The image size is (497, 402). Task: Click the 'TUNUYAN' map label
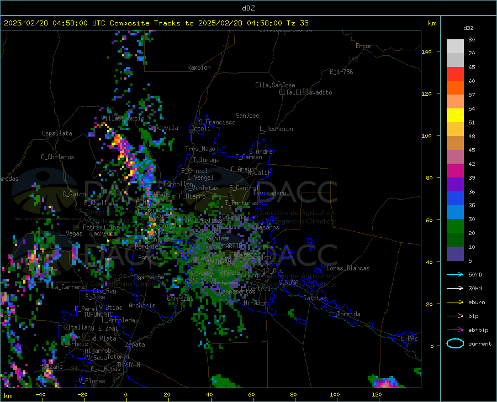[x=128, y=365]
